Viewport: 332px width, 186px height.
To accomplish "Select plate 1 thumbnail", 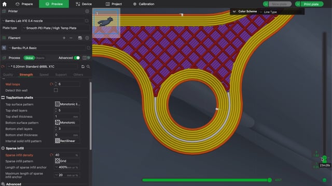I will [x=106, y=22].
